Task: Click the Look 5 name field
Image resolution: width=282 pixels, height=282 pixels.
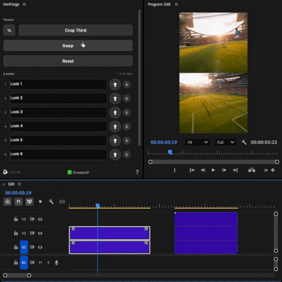Action: pyautogui.click(x=58, y=140)
